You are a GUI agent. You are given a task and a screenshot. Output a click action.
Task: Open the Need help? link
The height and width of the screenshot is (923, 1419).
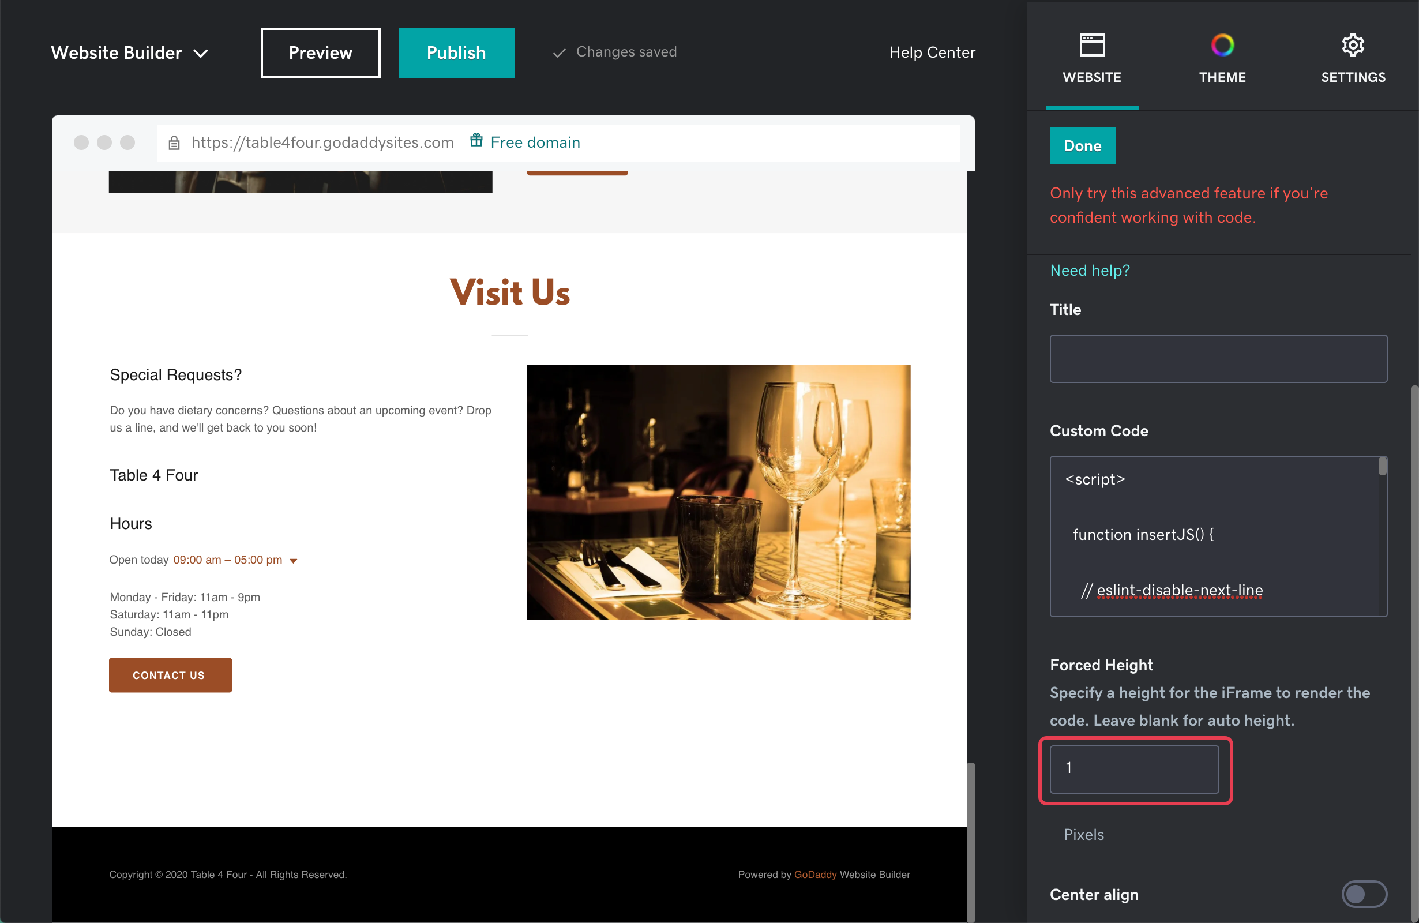pyautogui.click(x=1089, y=270)
